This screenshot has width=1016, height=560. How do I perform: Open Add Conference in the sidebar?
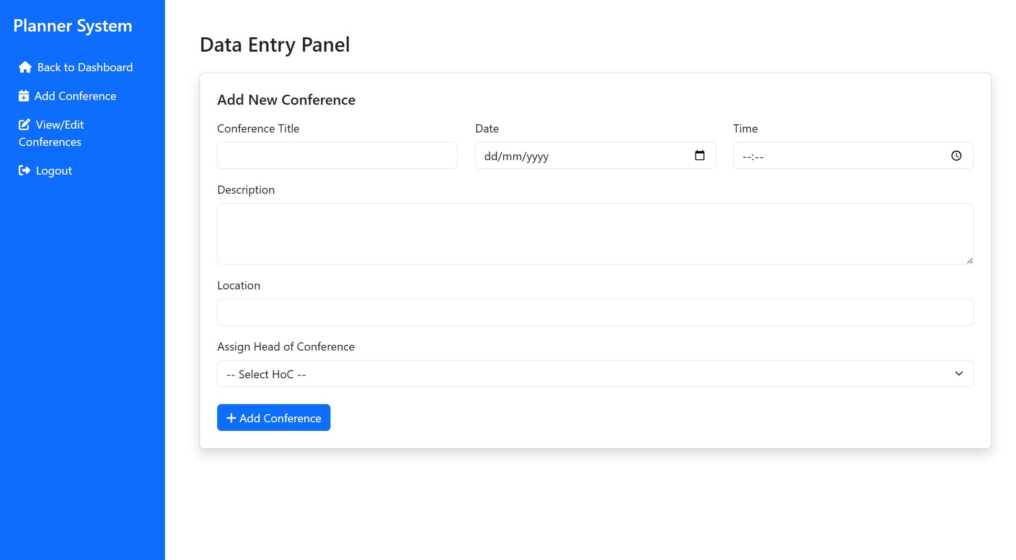[67, 96]
